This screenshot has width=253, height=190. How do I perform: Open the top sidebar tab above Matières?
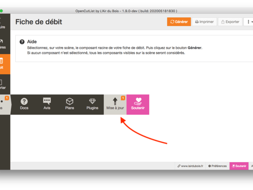[4, 23]
